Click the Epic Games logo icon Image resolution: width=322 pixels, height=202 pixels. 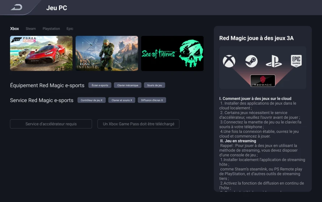tap(296, 61)
